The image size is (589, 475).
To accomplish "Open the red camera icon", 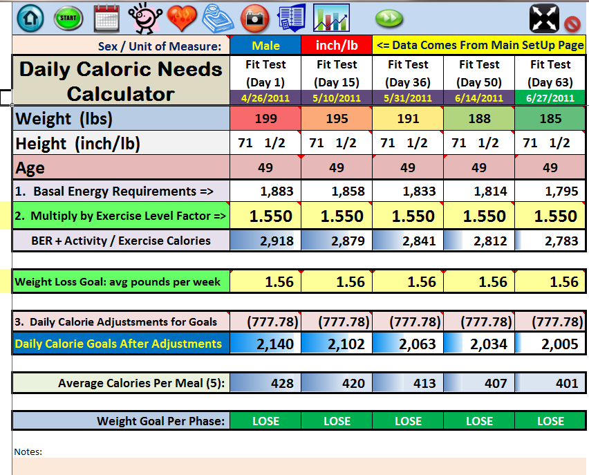I will pos(254,18).
